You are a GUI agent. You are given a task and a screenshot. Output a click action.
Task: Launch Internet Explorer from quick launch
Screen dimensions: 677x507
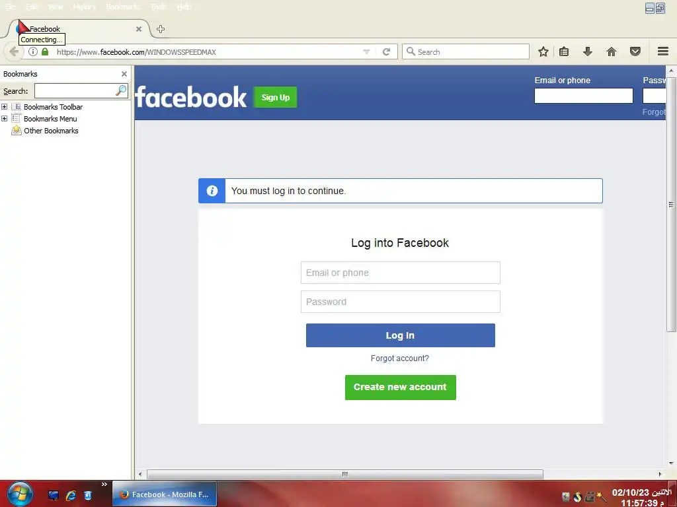[x=71, y=495]
